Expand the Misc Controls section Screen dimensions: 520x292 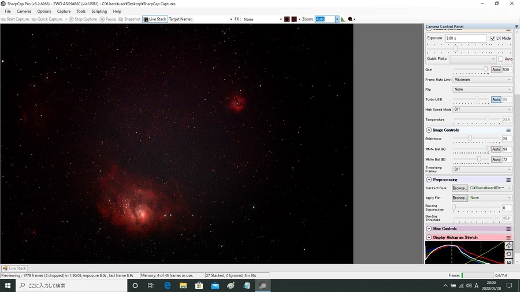[x=429, y=229]
